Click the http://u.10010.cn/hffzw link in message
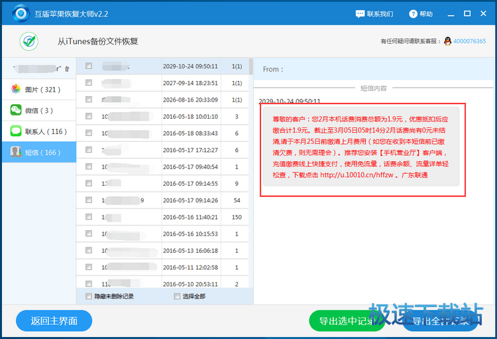Image resolution: width=497 pixels, height=339 pixels. tap(357, 175)
